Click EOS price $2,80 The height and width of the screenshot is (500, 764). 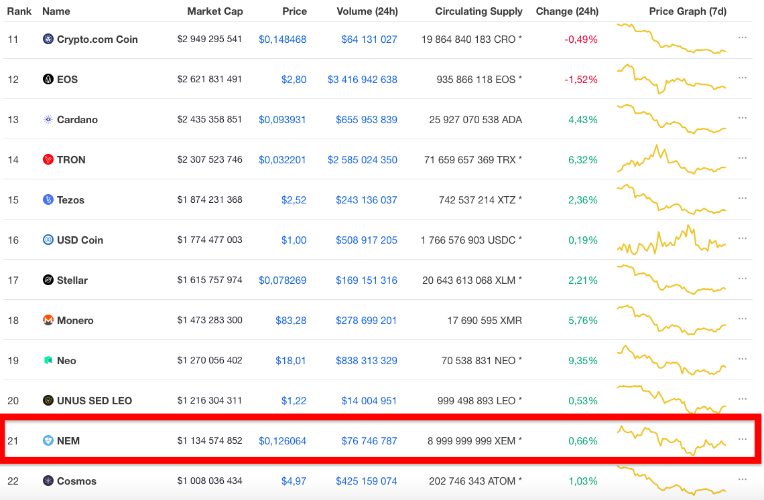pos(294,80)
